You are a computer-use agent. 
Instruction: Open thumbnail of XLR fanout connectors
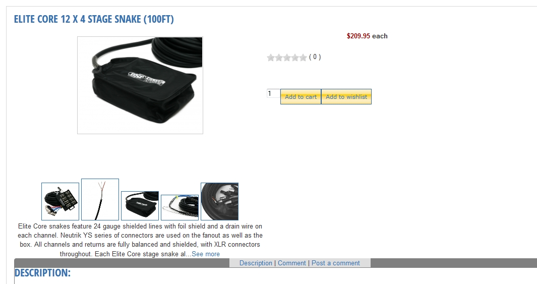(x=219, y=201)
